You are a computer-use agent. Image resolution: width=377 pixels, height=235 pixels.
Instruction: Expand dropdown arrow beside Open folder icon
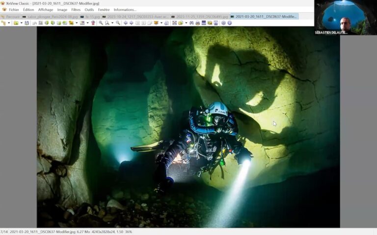[x=22, y=23]
